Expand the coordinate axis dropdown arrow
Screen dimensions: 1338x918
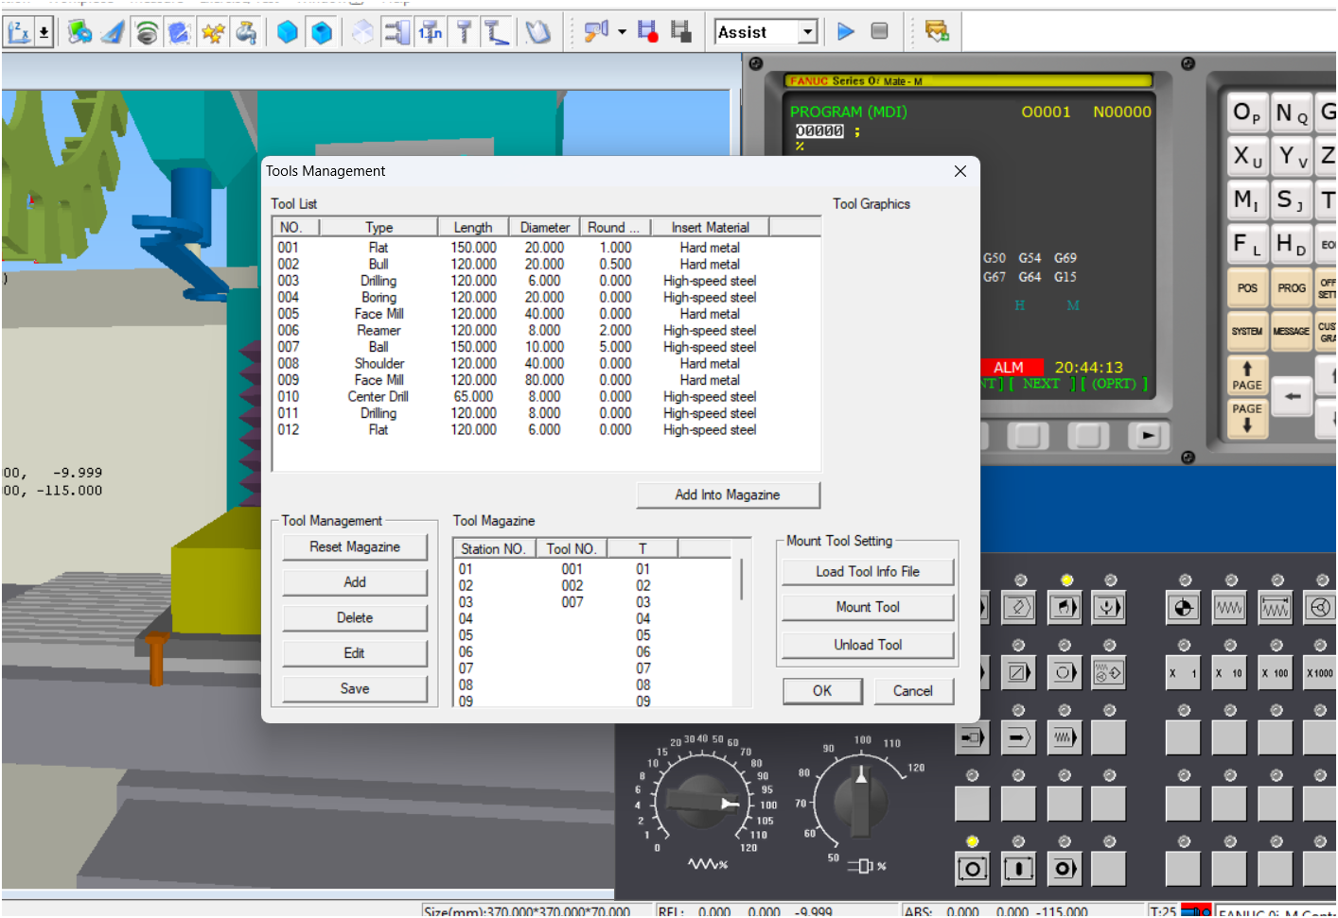[44, 32]
